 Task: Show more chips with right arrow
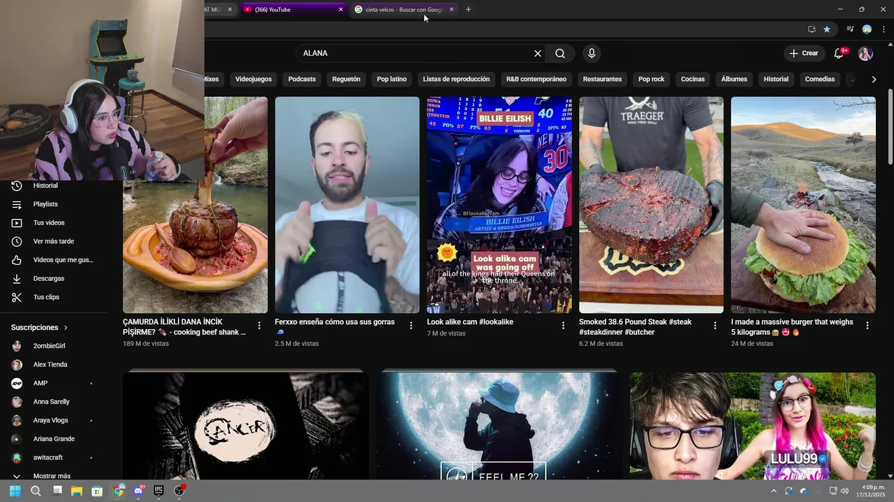[874, 79]
